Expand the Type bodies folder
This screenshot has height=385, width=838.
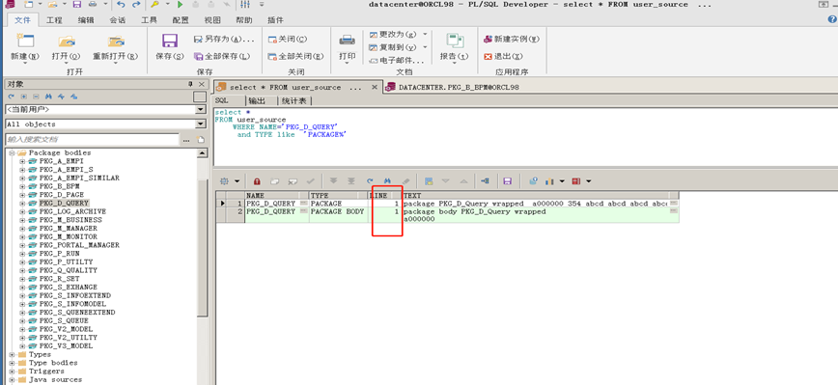coord(12,363)
